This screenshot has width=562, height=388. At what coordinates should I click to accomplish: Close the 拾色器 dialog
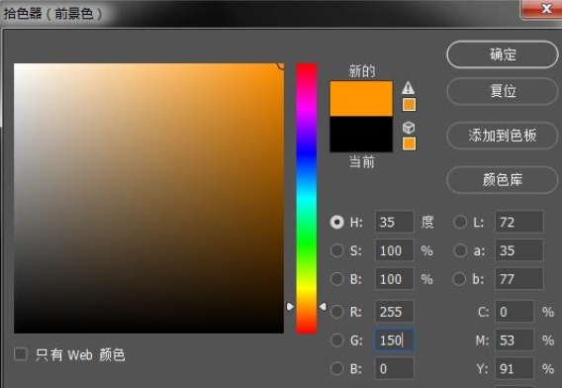(x=542, y=9)
